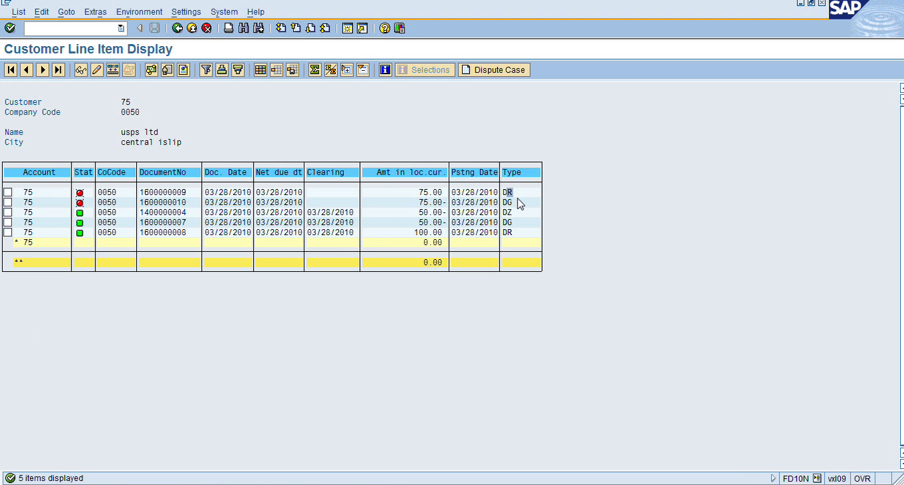904x485 pixels.
Task: Open the System menu
Action: point(224,12)
